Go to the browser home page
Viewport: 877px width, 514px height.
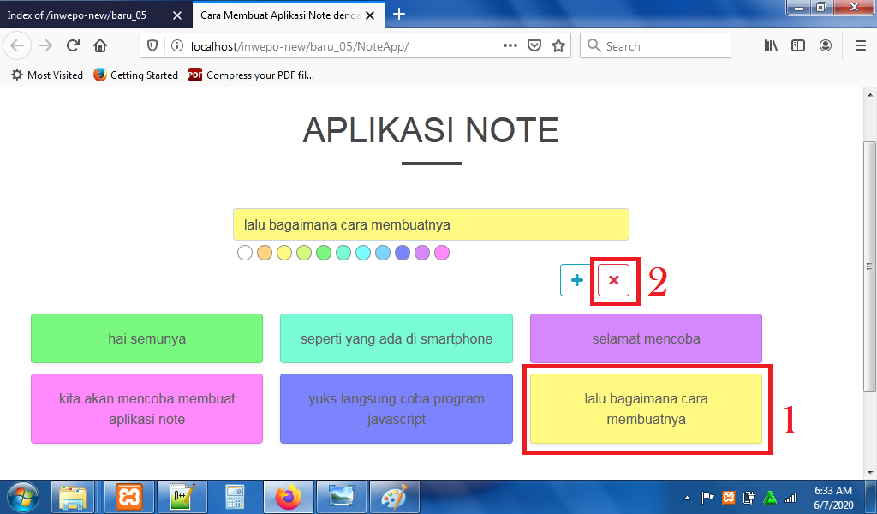(100, 46)
